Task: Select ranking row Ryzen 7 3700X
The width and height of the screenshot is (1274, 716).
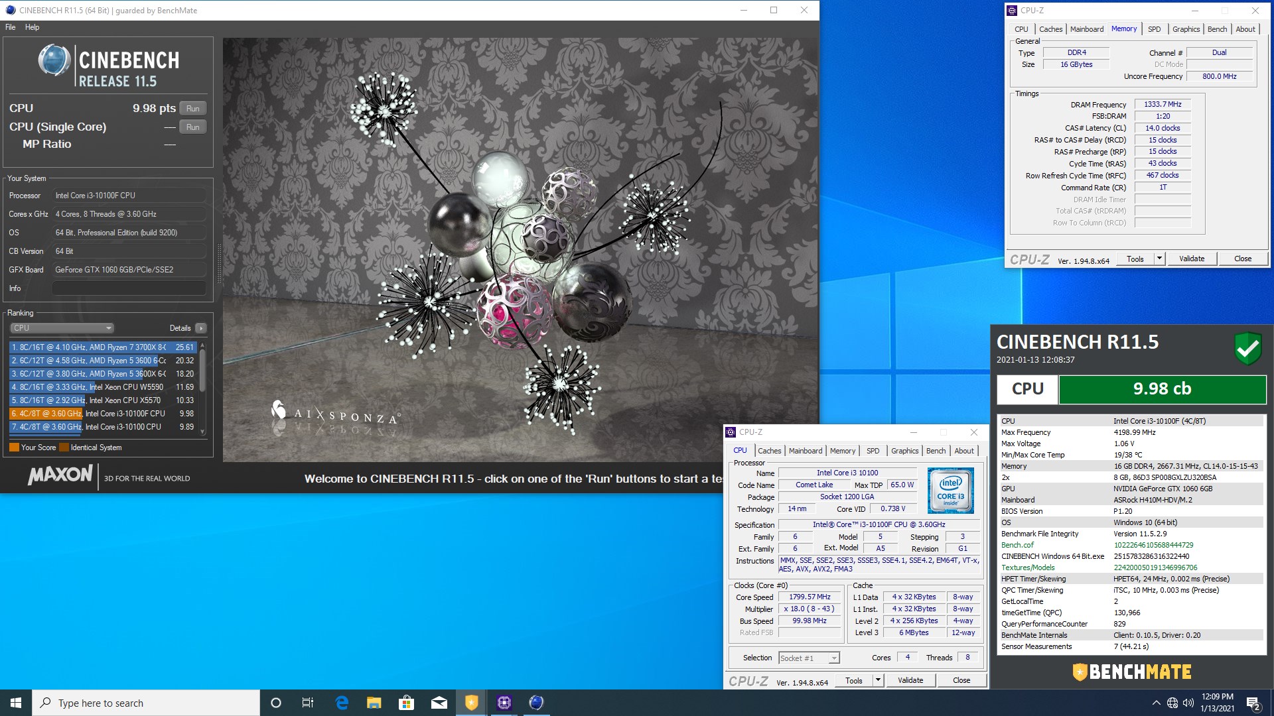Action: tap(103, 347)
